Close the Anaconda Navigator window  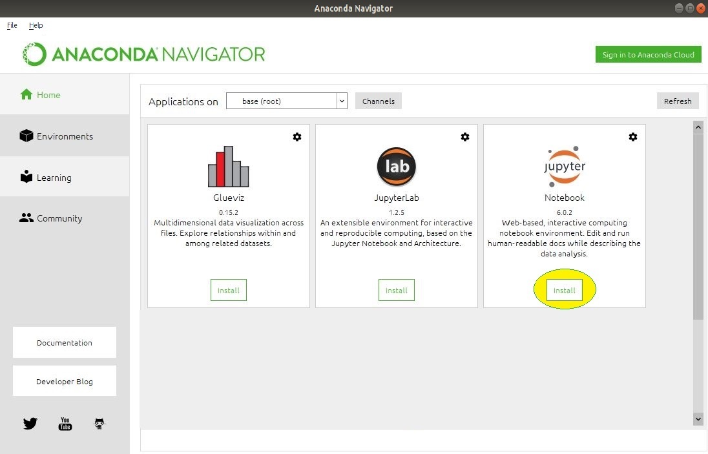point(702,8)
